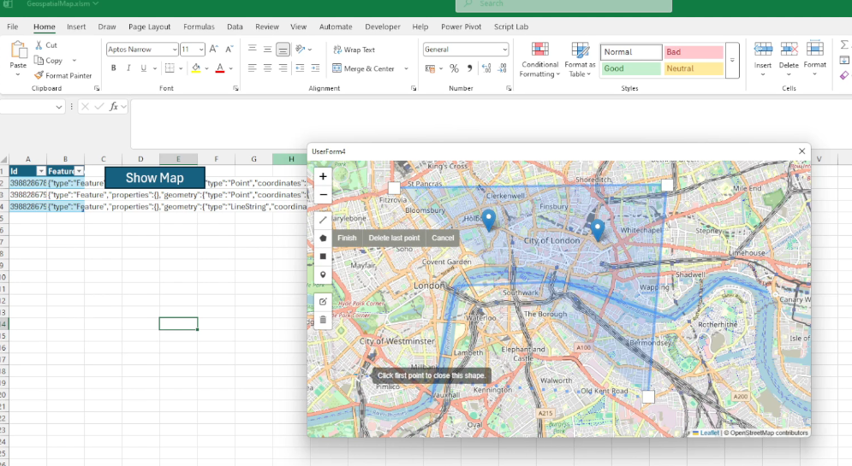Select the draw marker tool on map
852x466 pixels.
323,274
